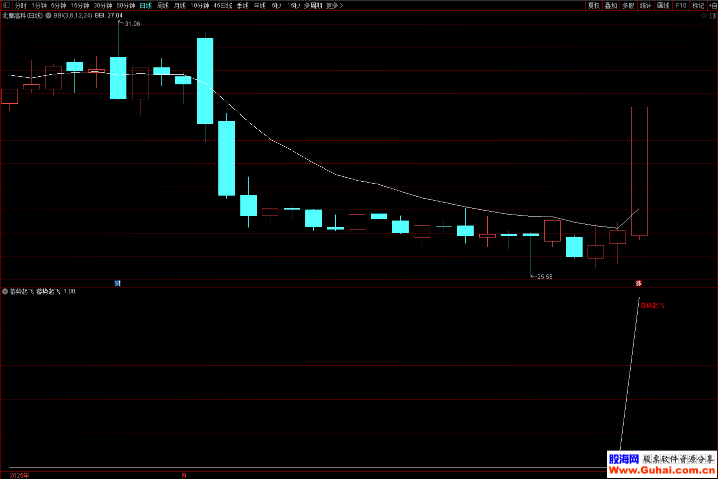Viewport: 718px width, 479px height.
Task: Expand the 蓄势起飞 indicator dropdown arrow
Action: [5, 291]
